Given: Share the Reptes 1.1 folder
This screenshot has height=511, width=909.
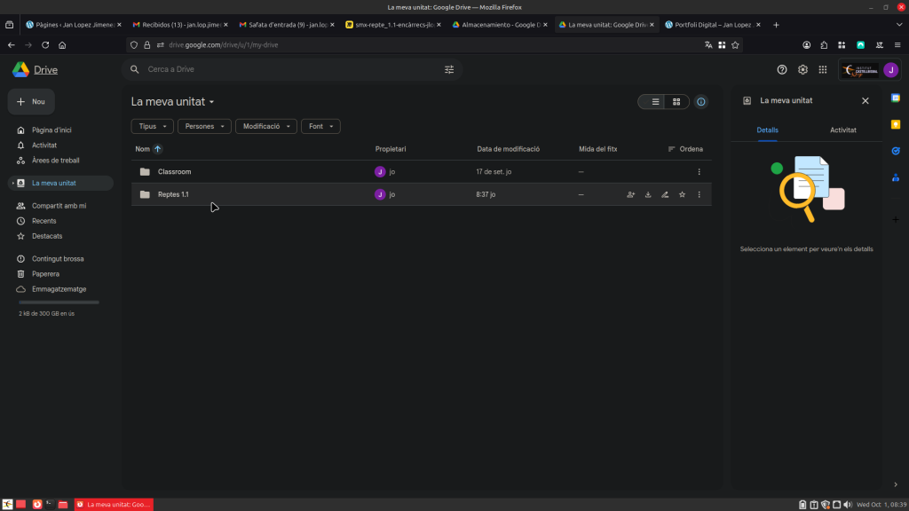Looking at the screenshot, I should point(630,194).
